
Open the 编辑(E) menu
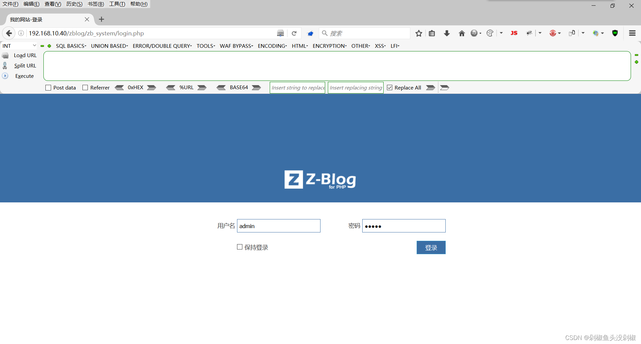tap(31, 4)
